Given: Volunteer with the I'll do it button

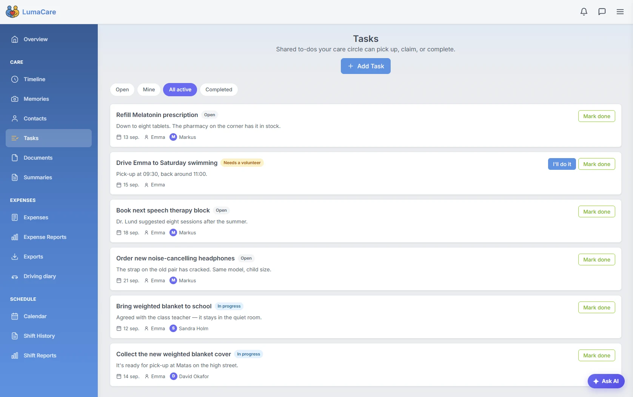Looking at the screenshot, I should tap(562, 164).
